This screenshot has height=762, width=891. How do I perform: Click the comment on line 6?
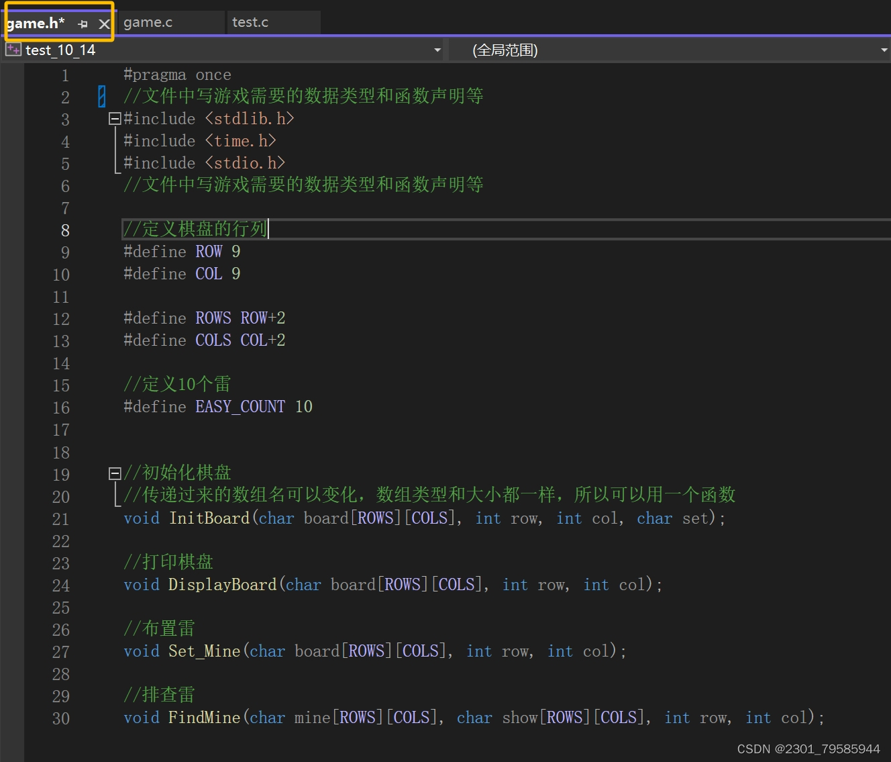(x=303, y=185)
